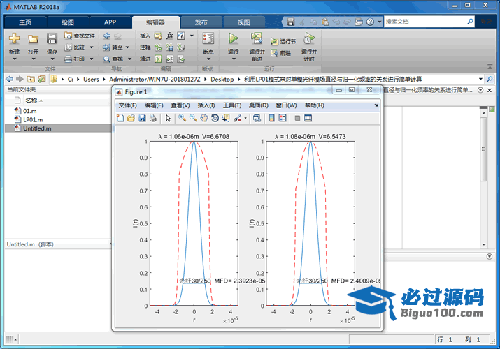The height and width of the screenshot is (349, 500).
Task: Sort files by the 名称 column header
Action: click(x=31, y=101)
